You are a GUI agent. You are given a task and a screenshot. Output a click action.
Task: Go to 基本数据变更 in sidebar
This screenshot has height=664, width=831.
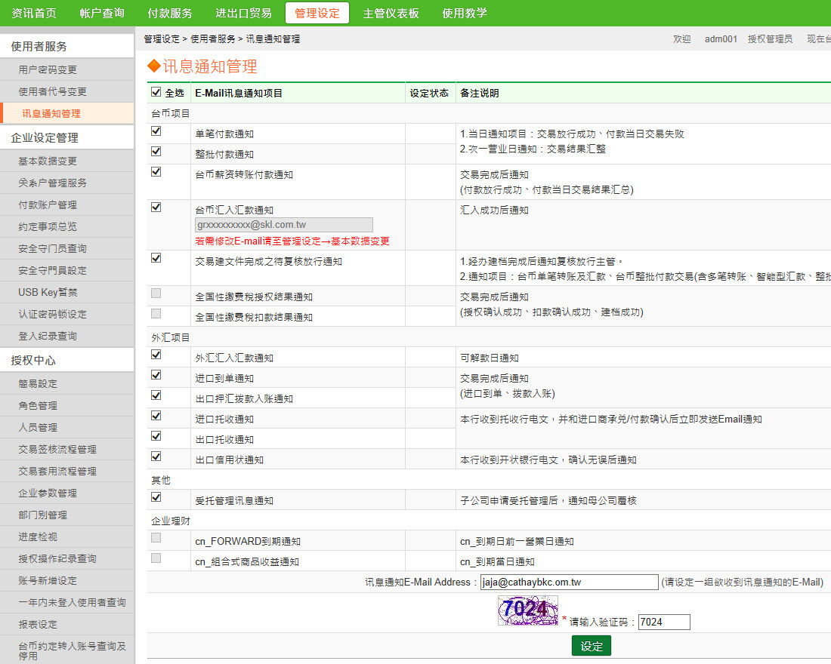[48, 161]
